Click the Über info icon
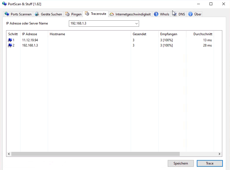Viewport: 230px width, 170px height. point(190,14)
